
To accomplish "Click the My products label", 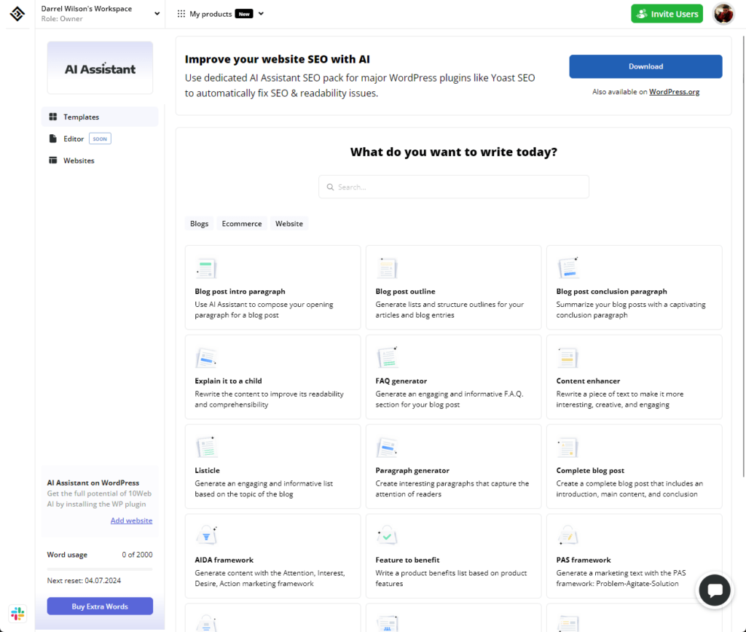I will click(211, 14).
